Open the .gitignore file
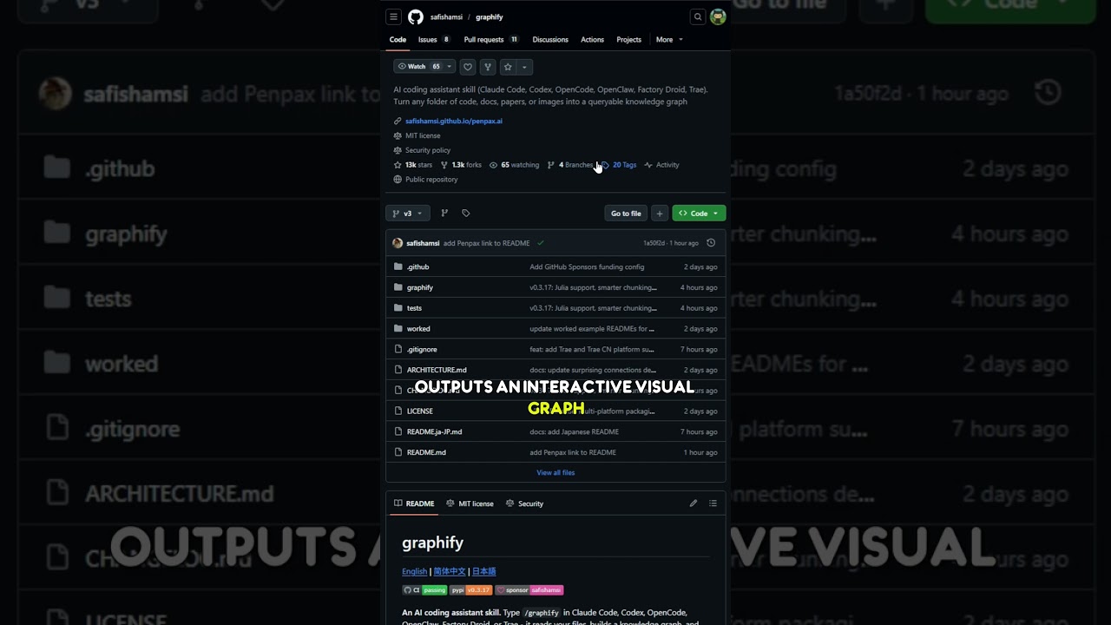Screen dimensions: 1111x625 pos(422,350)
